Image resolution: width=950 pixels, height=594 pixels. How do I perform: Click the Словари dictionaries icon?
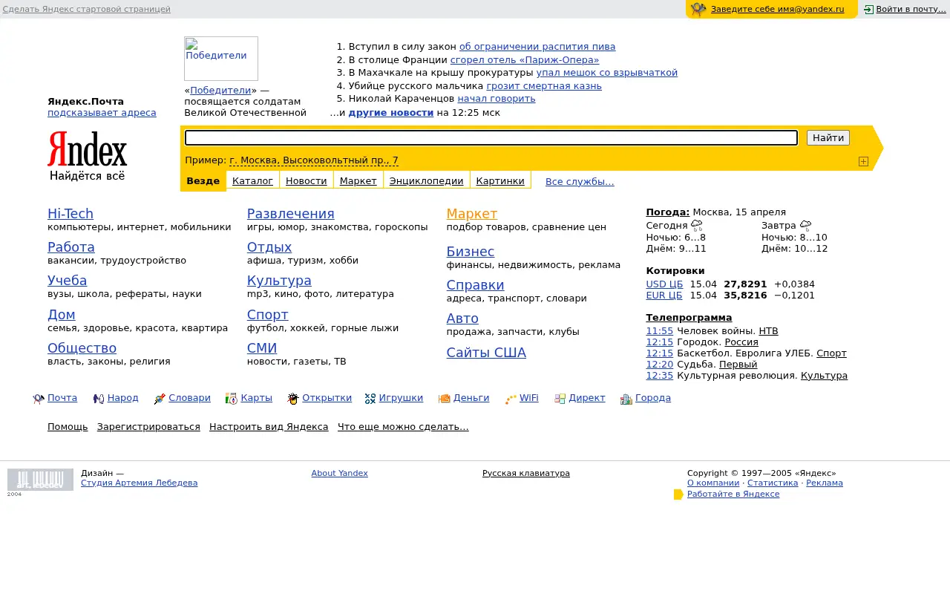[x=160, y=399]
